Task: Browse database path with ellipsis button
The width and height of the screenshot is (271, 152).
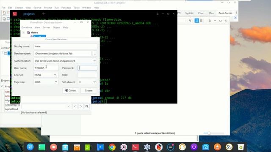Action: [95, 54]
